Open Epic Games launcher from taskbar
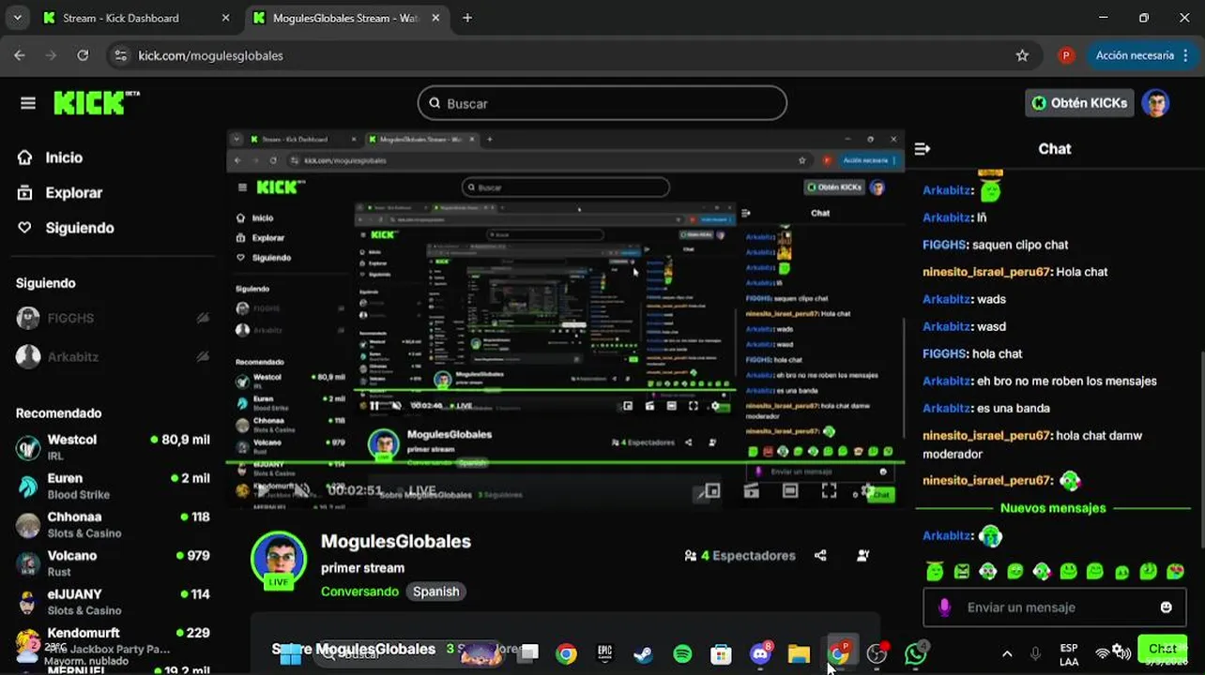This screenshot has height=675, width=1205. click(605, 653)
